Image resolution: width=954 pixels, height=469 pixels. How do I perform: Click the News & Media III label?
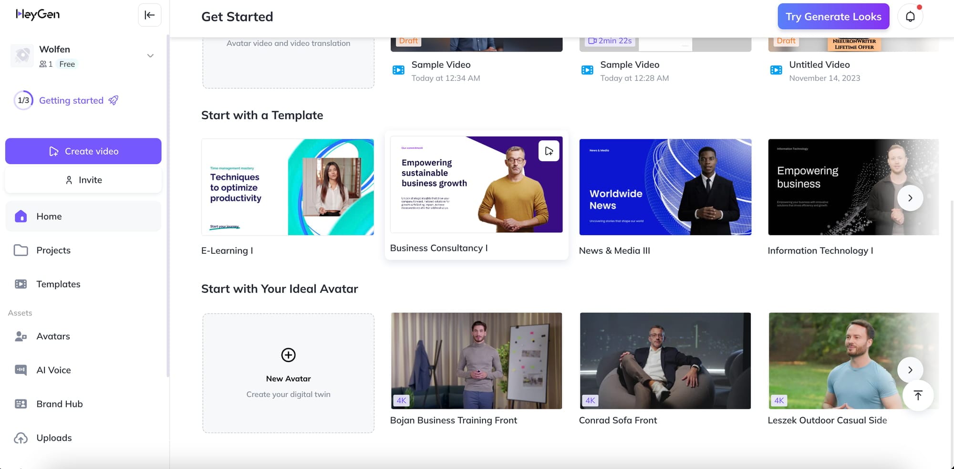pyautogui.click(x=614, y=250)
